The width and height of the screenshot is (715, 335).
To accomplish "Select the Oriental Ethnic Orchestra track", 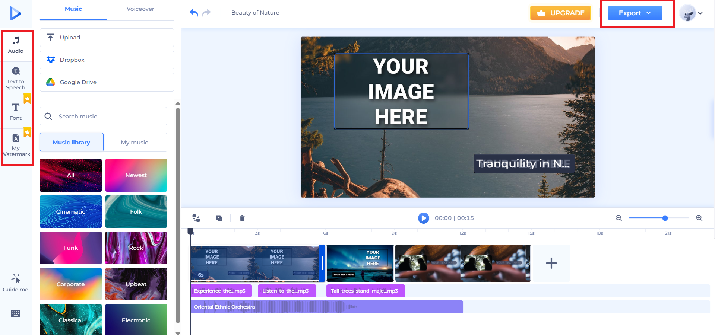I will click(327, 307).
